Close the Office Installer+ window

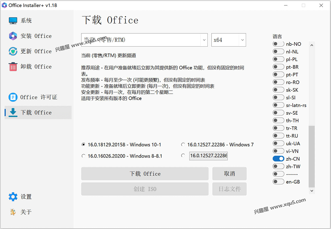321,5
